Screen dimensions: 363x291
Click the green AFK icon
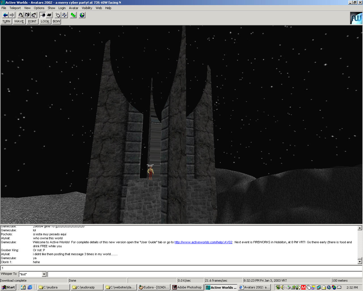73,15
